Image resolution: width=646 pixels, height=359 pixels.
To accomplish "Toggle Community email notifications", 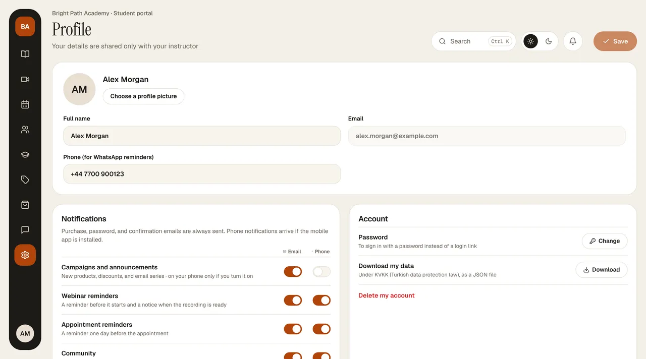I will 293,355.
